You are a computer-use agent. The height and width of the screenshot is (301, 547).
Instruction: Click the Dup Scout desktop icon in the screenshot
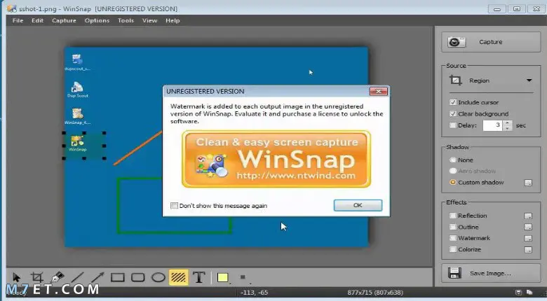(77, 89)
